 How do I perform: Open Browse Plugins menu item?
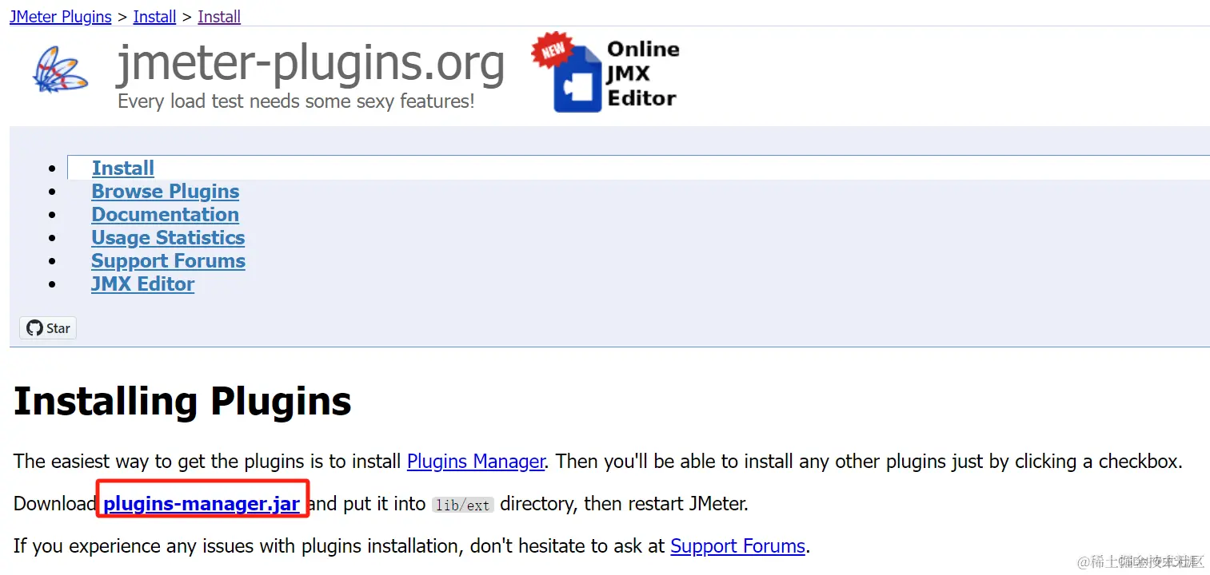click(x=166, y=192)
